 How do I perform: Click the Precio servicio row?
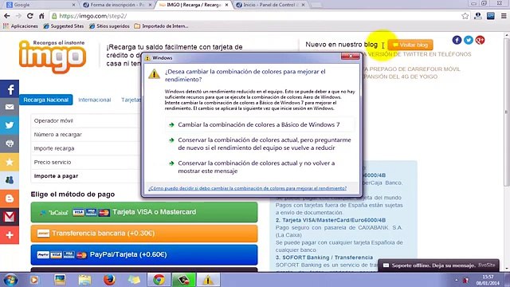[x=86, y=162]
